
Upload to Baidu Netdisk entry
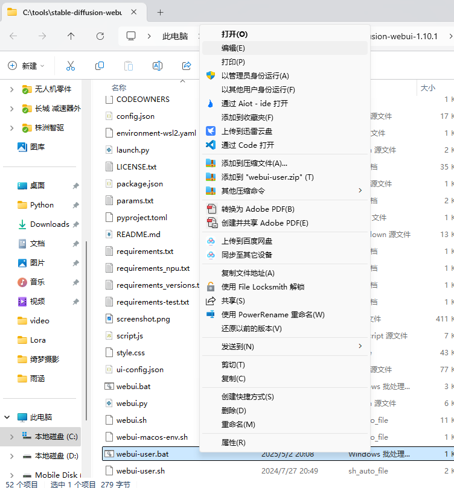pos(284,241)
